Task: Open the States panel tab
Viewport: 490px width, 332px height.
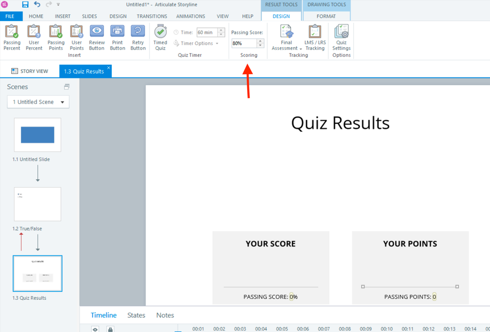Action: 136,315
